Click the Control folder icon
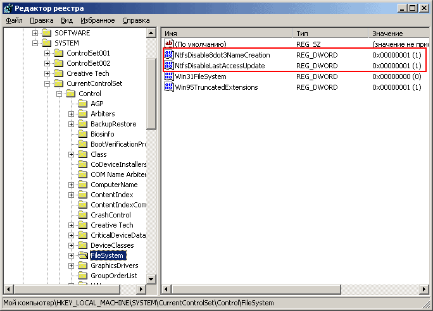The height and width of the screenshot is (311, 433). [71, 94]
